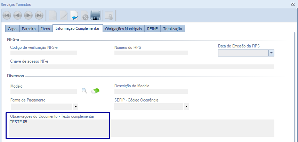Click the Serviços Tomados window title
Viewport: 298px width, 142px height.
(16, 5)
